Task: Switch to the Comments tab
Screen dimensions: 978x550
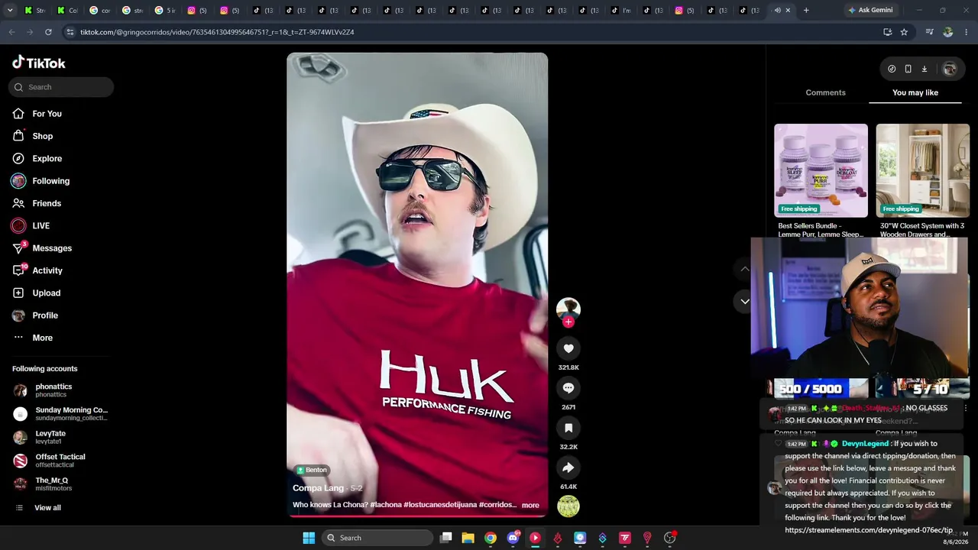Action: [825, 92]
